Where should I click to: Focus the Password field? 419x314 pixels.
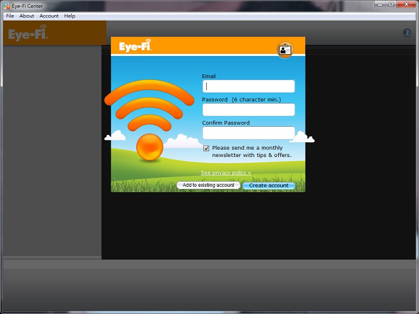click(x=248, y=110)
